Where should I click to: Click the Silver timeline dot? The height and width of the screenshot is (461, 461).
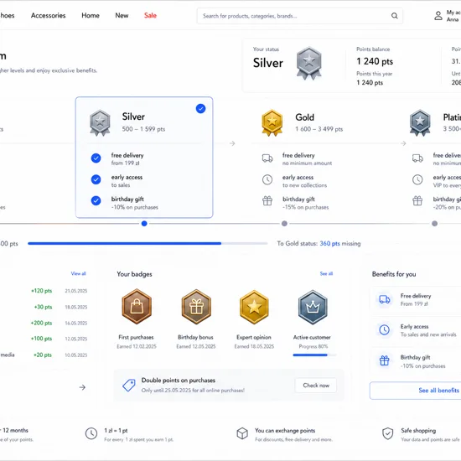[x=144, y=224]
